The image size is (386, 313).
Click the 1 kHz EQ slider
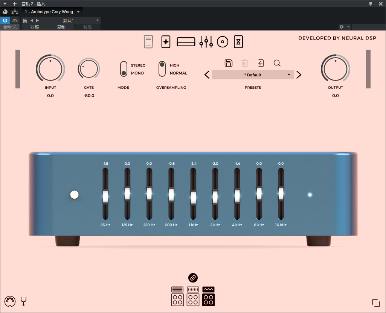[x=193, y=194]
